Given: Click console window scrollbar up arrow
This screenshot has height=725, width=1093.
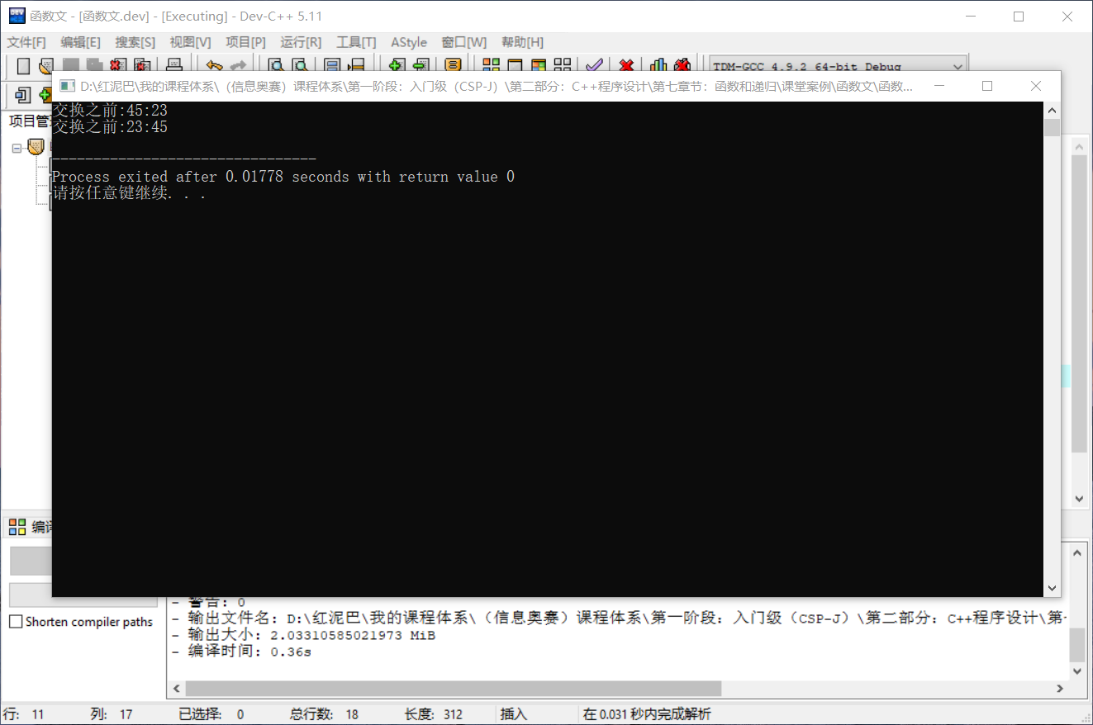Looking at the screenshot, I should point(1052,110).
